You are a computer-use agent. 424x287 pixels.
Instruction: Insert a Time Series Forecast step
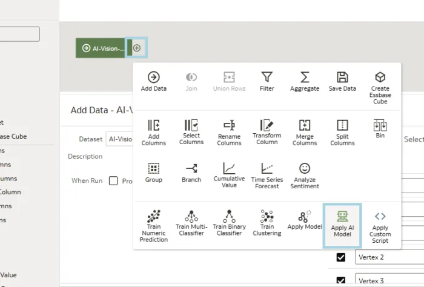pyautogui.click(x=267, y=168)
